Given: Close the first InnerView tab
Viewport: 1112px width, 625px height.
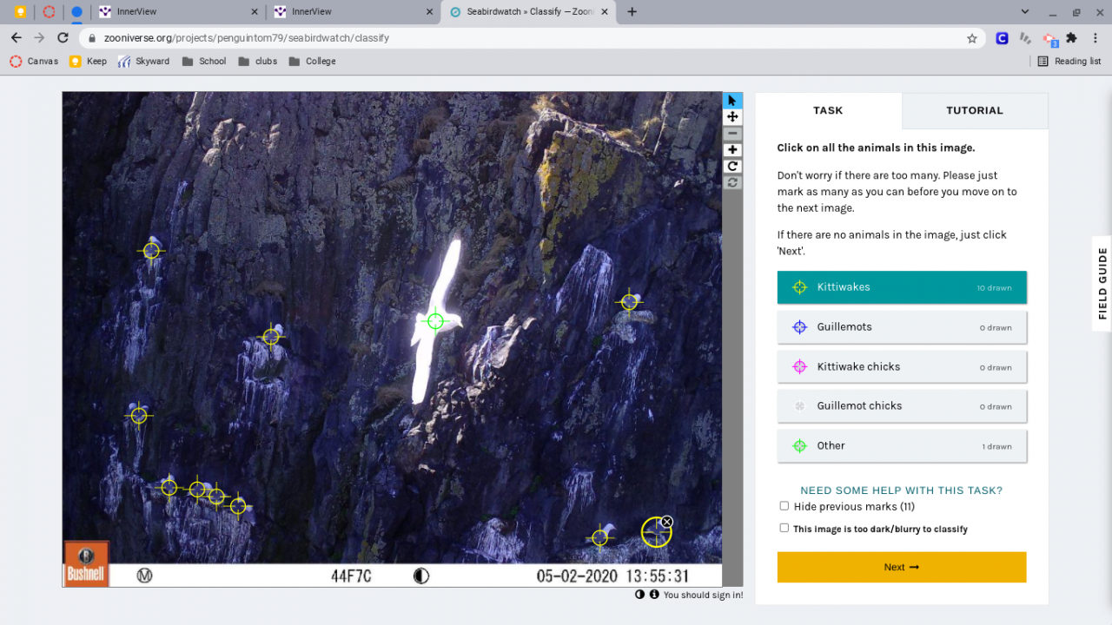Looking at the screenshot, I should tap(255, 12).
